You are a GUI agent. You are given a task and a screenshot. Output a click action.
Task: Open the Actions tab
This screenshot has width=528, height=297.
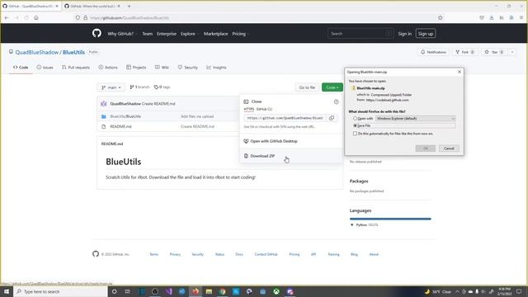point(108,68)
